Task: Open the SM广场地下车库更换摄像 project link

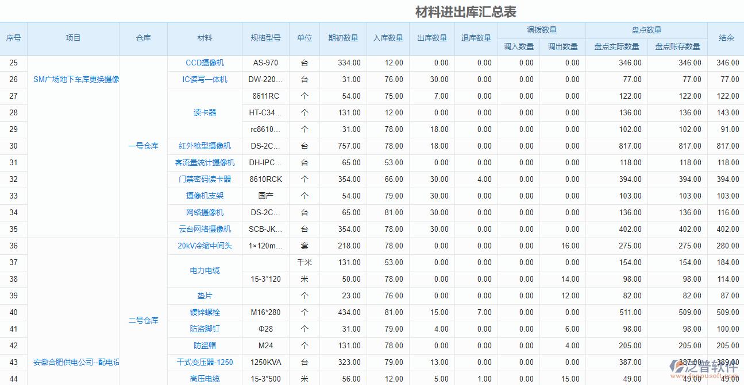Action: tap(73, 79)
